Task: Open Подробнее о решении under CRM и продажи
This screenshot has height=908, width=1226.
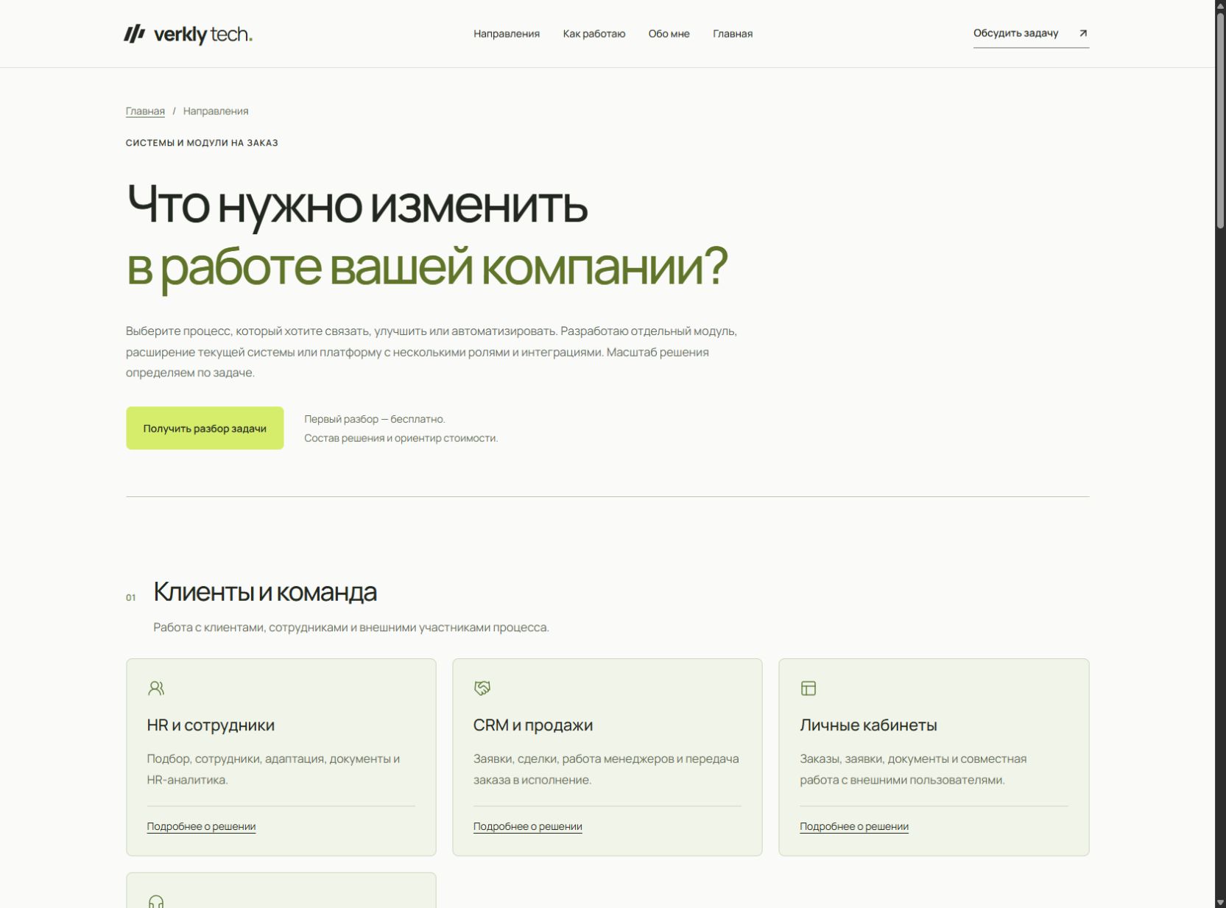Action: point(527,826)
